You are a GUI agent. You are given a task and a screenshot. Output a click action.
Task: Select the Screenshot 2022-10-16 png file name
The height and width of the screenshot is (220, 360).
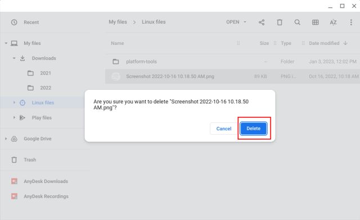point(170,76)
